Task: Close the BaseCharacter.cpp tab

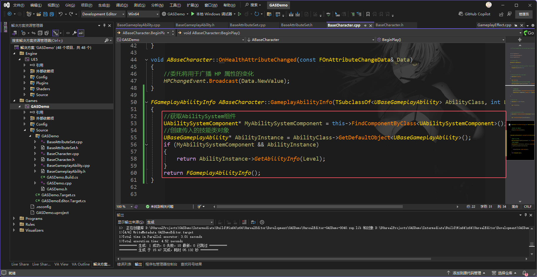Action: click(x=371, y=25)
